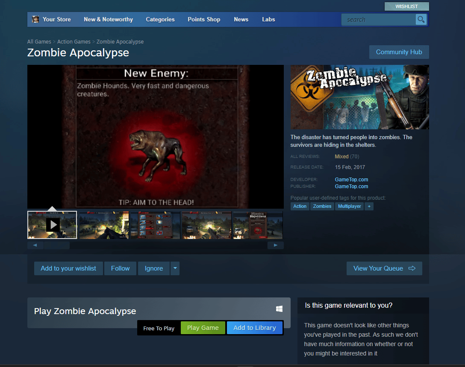Play the video from first thumbnail

tap(52, 225)
